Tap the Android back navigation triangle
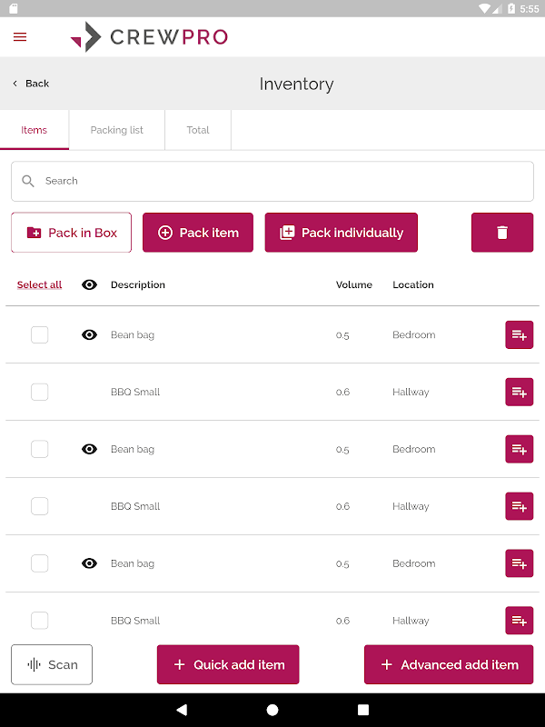The height and width of the screenshot is (727, 545). tap(182, 710)
